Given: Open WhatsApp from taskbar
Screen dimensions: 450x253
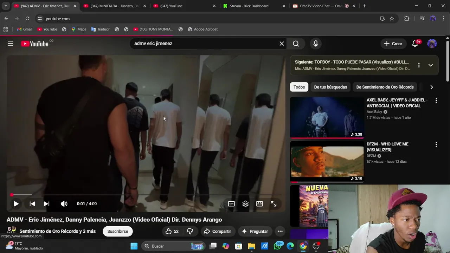Looking at the screenshot, I should 277,246.
